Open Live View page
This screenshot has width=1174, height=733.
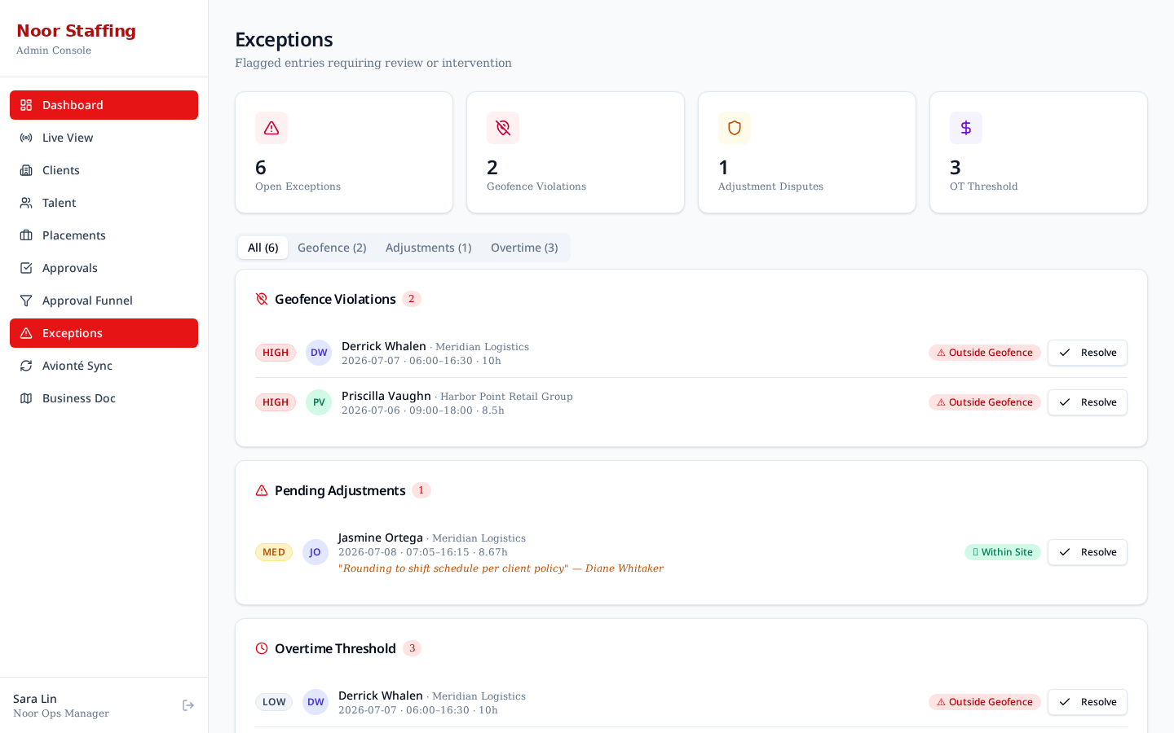104,138
